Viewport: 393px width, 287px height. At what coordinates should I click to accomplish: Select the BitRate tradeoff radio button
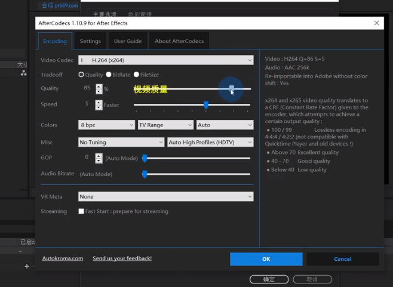click(109, 75)
